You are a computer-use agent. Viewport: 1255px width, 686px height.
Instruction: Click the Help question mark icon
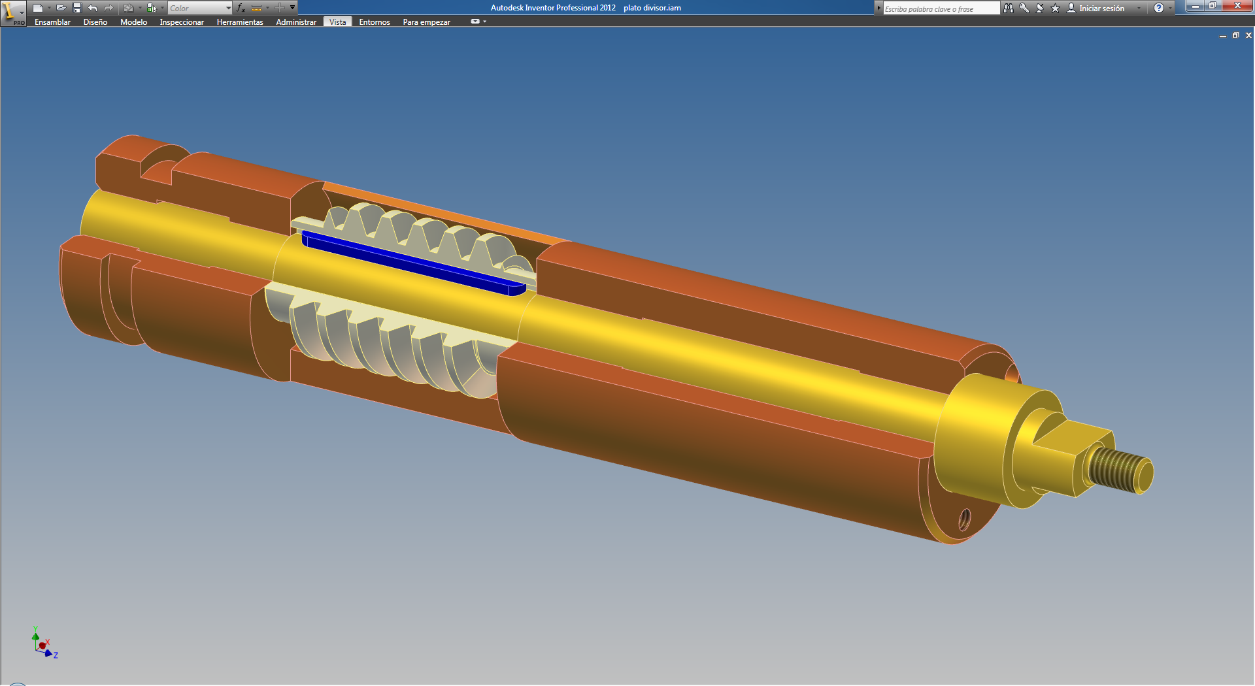click(x=1159, y=8)
